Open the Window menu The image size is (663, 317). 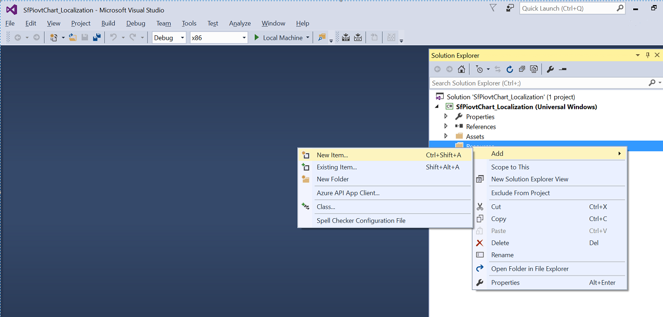coord(273,23)
